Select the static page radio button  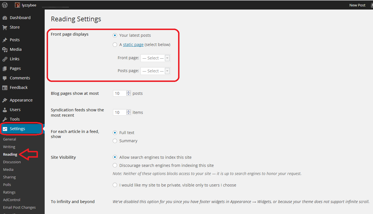115,45
